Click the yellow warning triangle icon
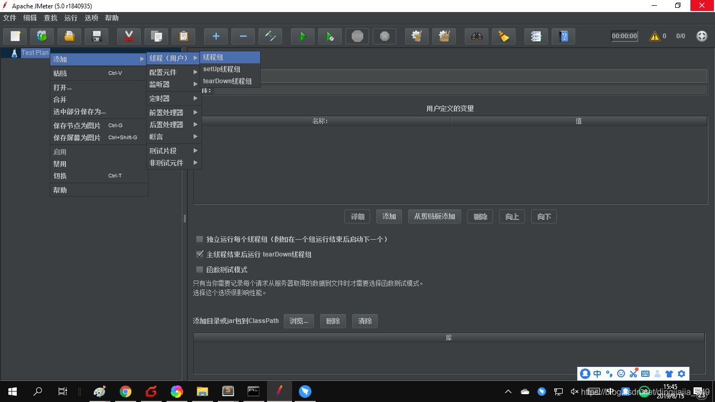 pos(655,36)
